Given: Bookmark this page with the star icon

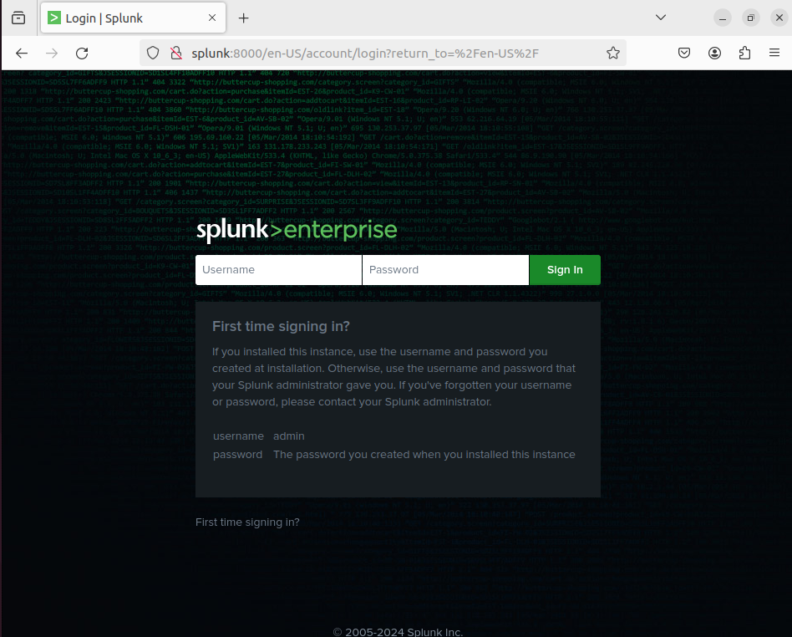Looking at the screenshot, I should click(x=613, y=53).
